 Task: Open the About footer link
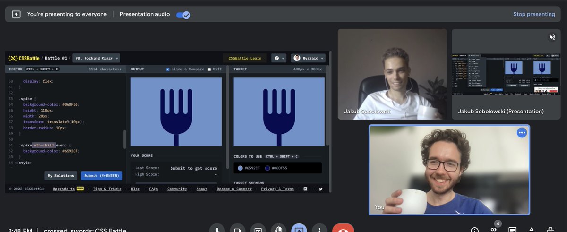pyautogui.click(x=202, y=189)
